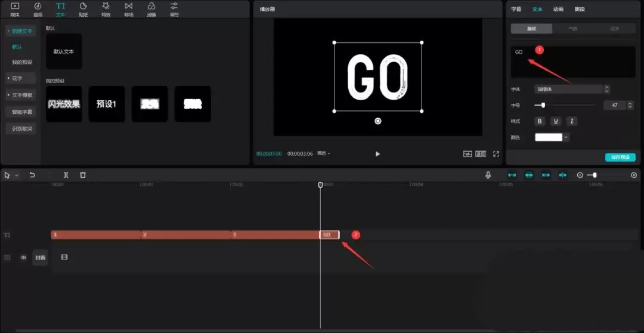Open the 贴纸 stickers panel

coord(83,8)
